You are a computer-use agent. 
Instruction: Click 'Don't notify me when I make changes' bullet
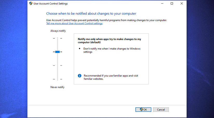112,50
